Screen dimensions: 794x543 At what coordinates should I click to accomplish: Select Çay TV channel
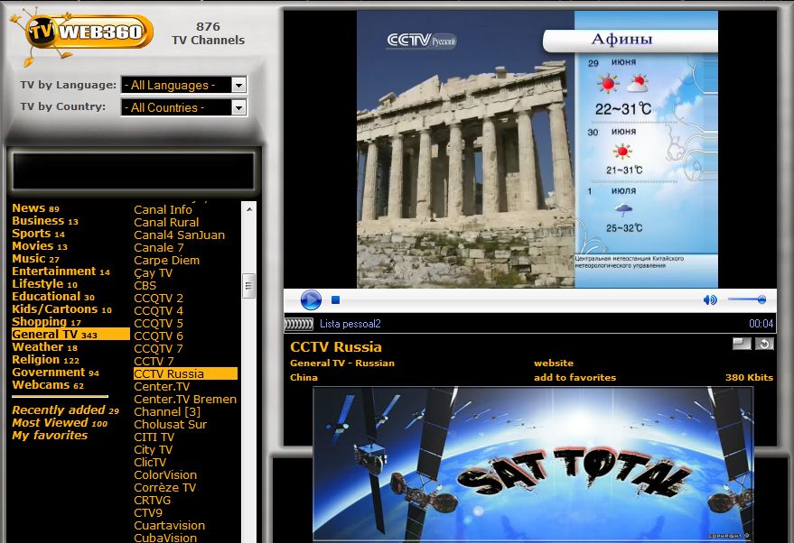[153, 273]
